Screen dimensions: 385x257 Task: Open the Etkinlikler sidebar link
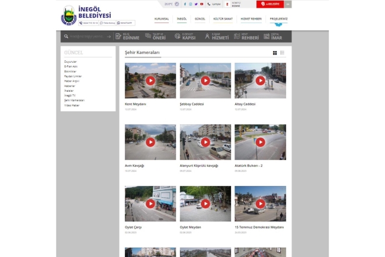[70, 72]
